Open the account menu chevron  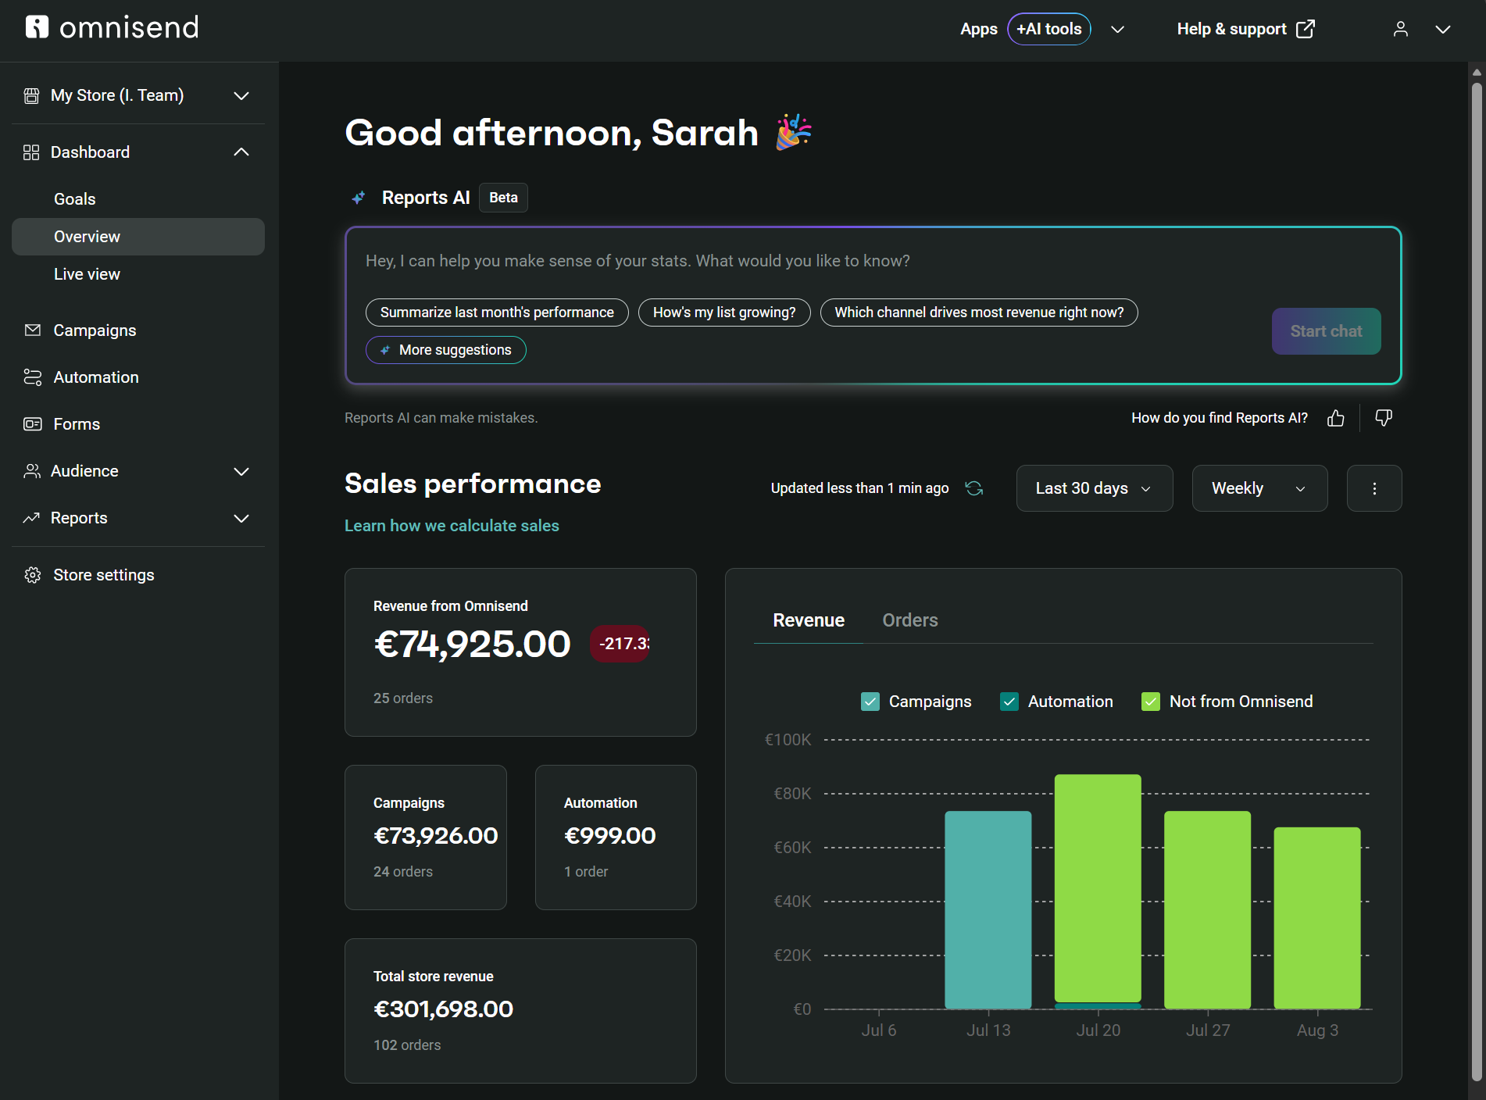(1443, 30)
